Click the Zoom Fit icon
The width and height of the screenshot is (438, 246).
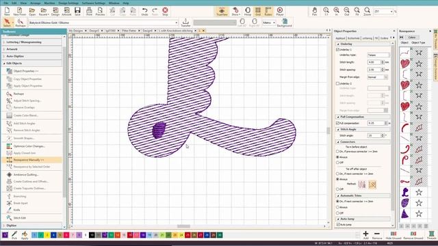(357, 12)
